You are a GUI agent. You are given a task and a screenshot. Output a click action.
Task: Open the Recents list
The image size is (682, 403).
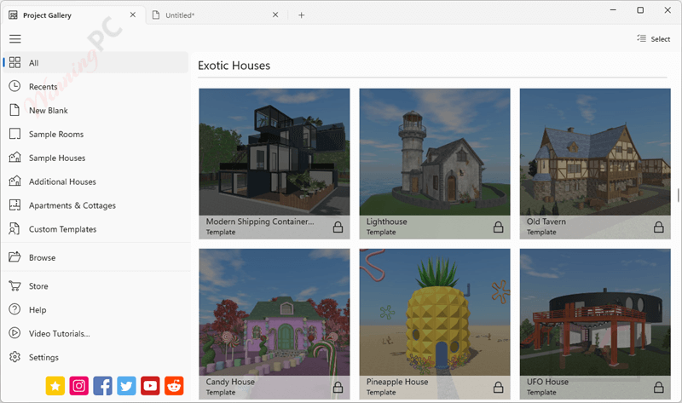click(x=43, y=87)
